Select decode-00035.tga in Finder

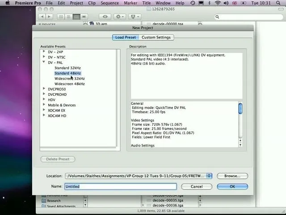168,200
